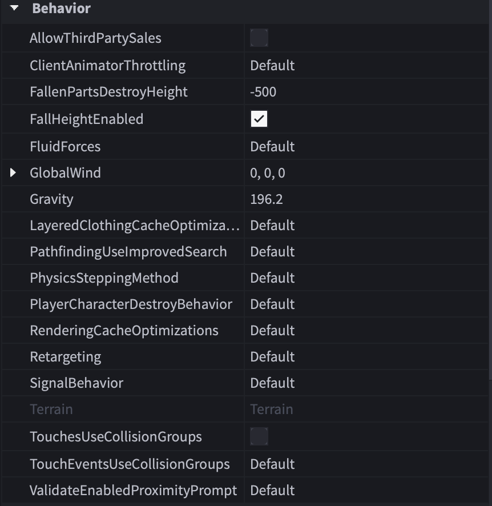Enable the AllowThirdPartySales checkbox

click(x=259, y=38)
